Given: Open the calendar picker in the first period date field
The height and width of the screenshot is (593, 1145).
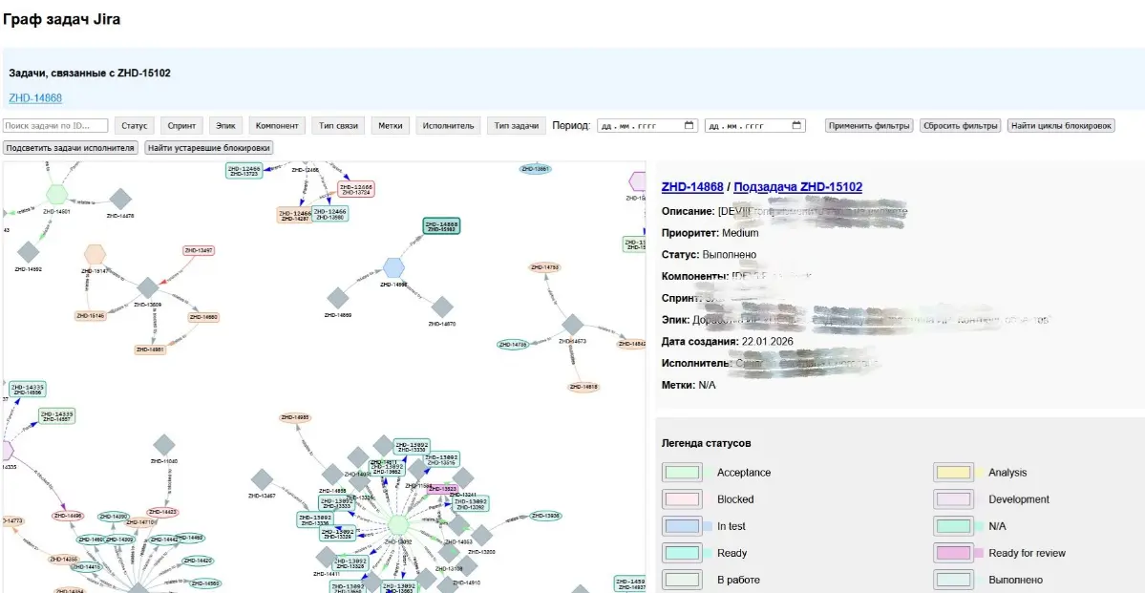Looking at the screenshot, I should pos(689,126).
